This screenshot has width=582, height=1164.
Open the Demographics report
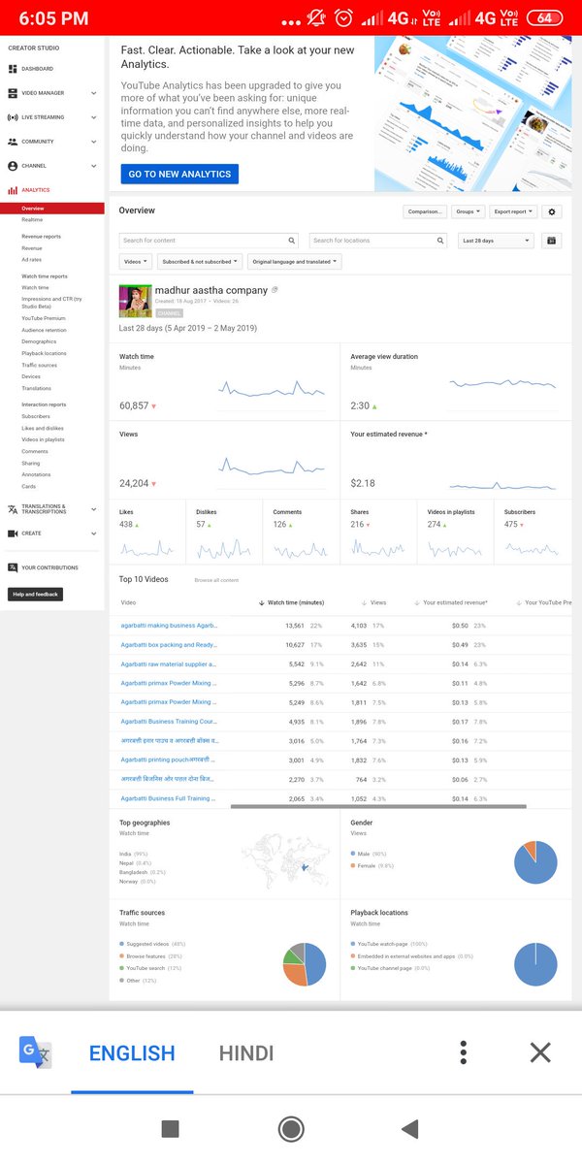point(39,342)
